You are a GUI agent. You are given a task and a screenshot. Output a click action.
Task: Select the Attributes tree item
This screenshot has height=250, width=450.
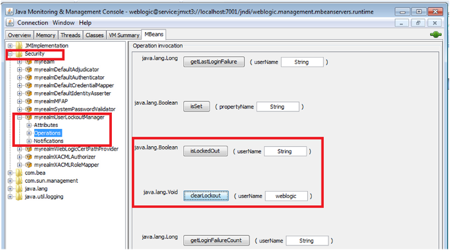tap(46, 125)
